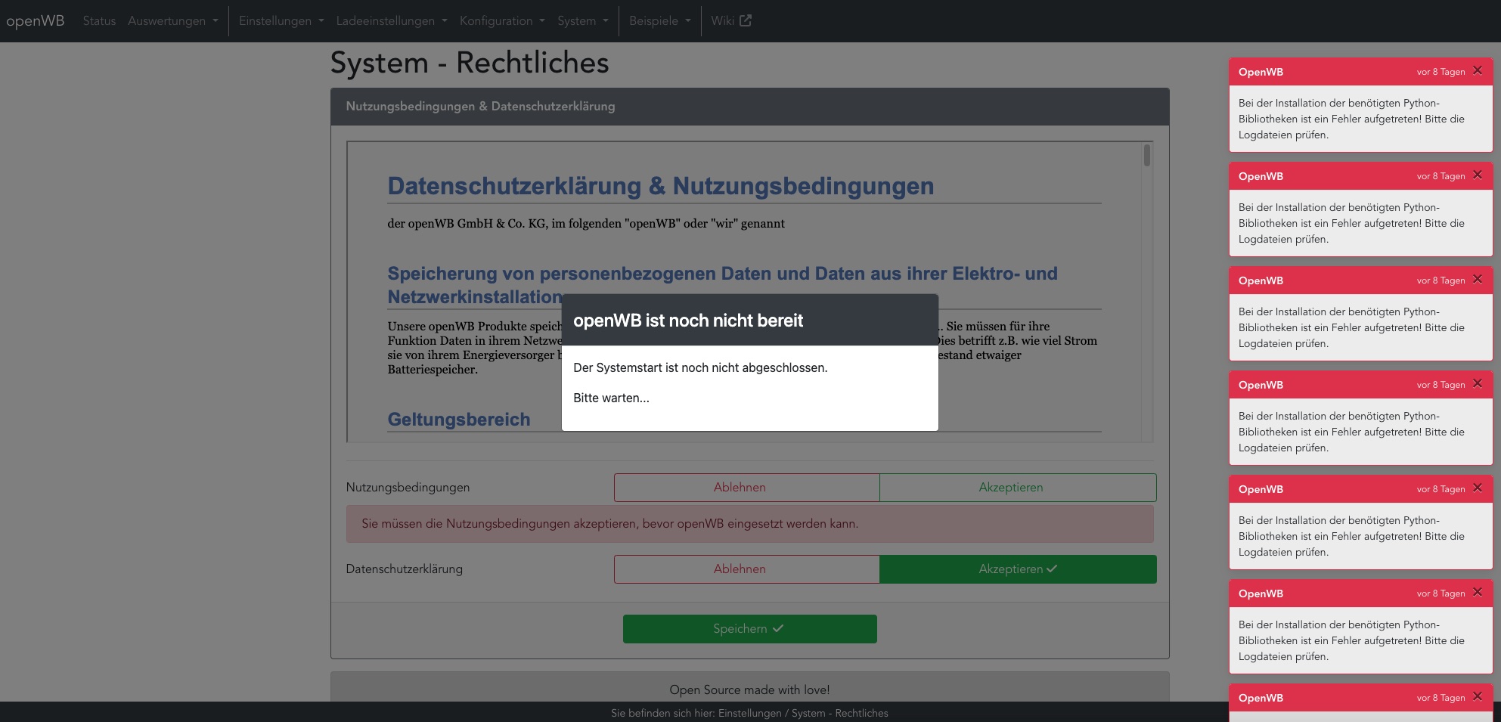This screenshot has width=1501, height=722.
Task: Click 'Der Systemstart ist noch nicht abgeschlossen.' text
Action: (x=700, y=367)
